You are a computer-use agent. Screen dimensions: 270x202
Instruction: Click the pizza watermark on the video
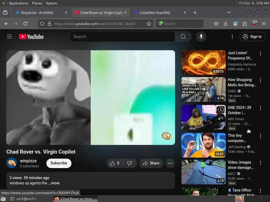pyautogui.click(x=166, y=136)
